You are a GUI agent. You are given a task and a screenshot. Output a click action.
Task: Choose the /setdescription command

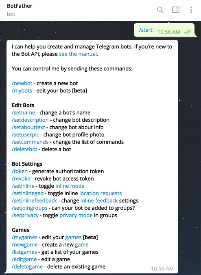pyautogui.click(x=30, y=120)
